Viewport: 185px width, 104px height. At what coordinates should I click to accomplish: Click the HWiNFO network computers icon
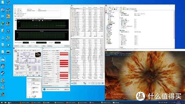coord(85,83)
